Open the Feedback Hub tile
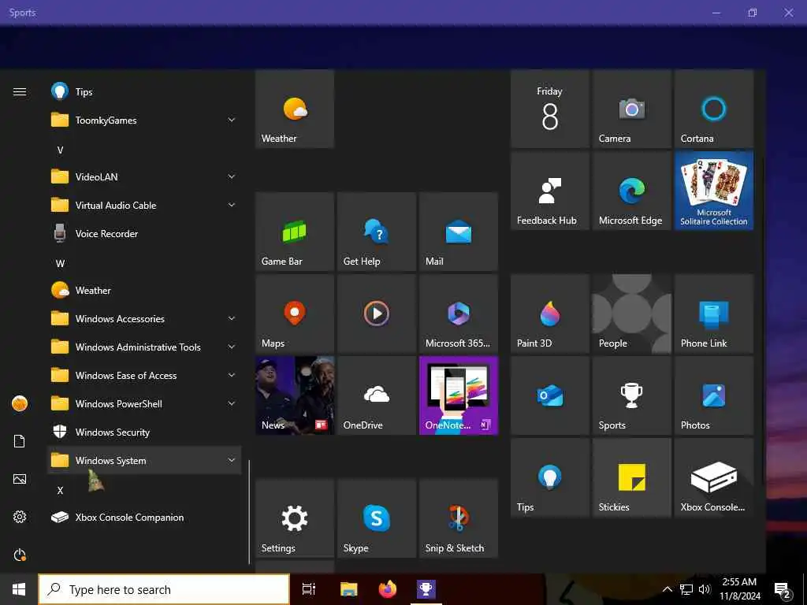 click(x=549, y=191)
